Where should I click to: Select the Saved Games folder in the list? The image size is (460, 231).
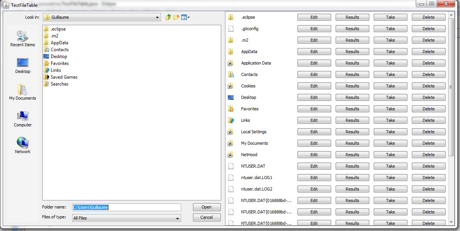[64, 77]
